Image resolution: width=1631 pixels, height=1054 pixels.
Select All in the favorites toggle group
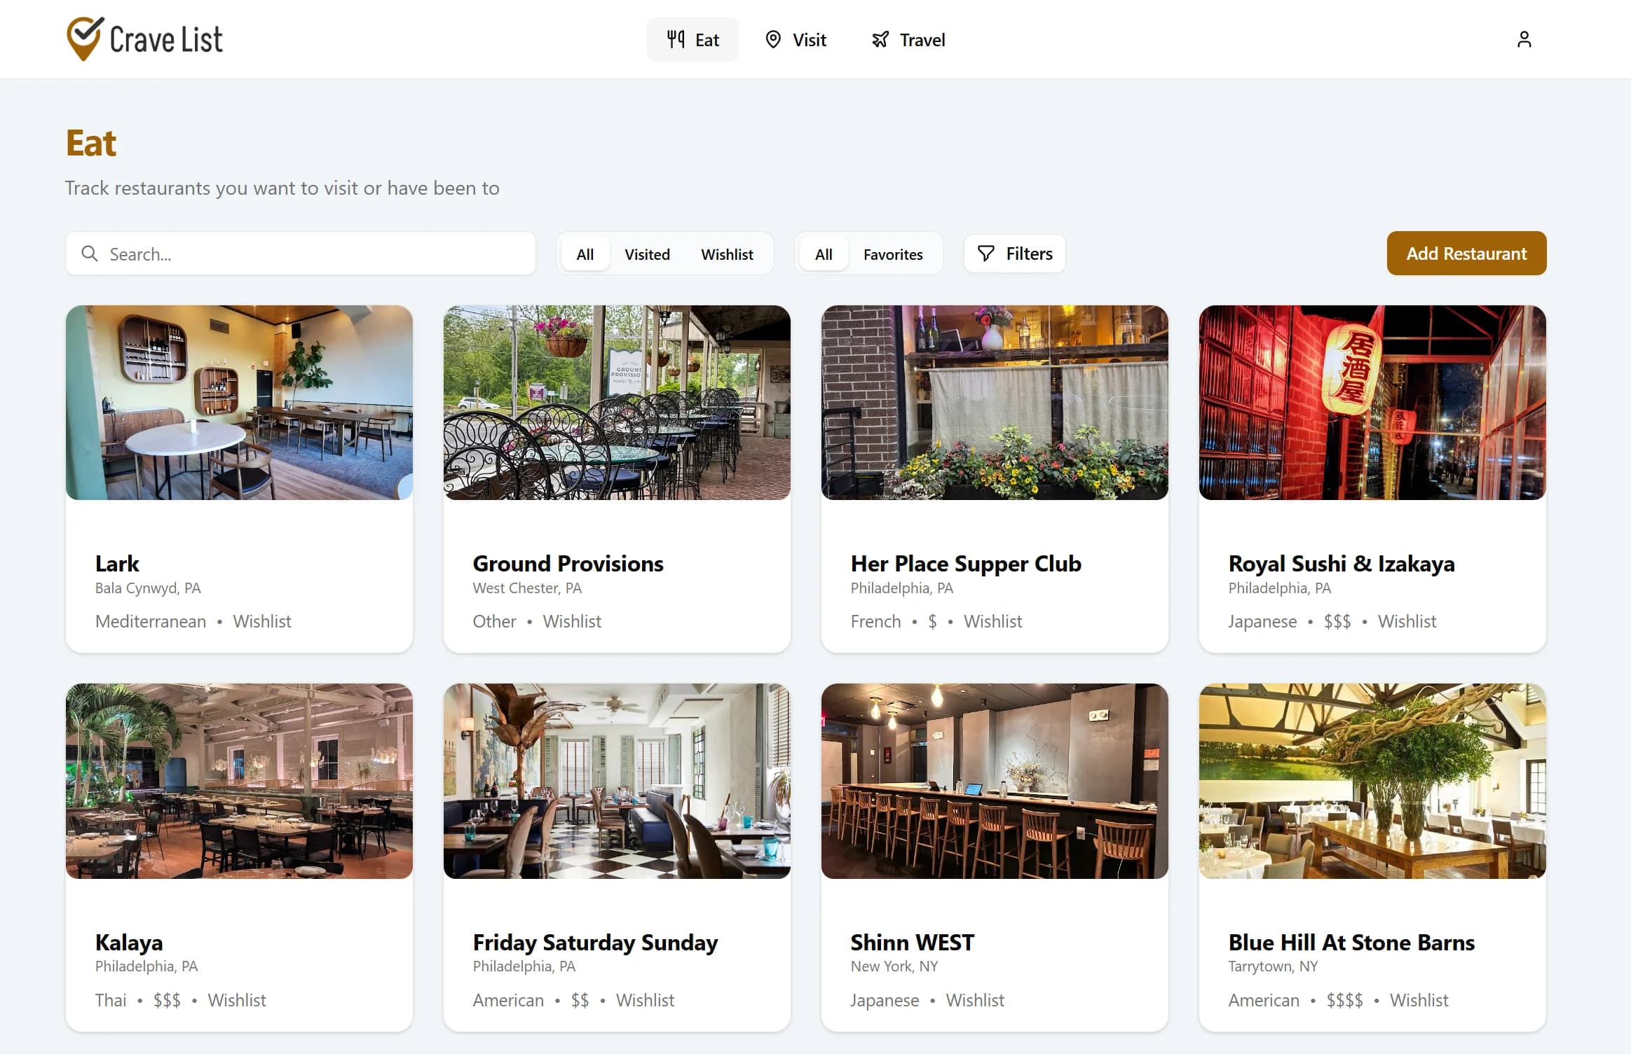coord(824,254)
